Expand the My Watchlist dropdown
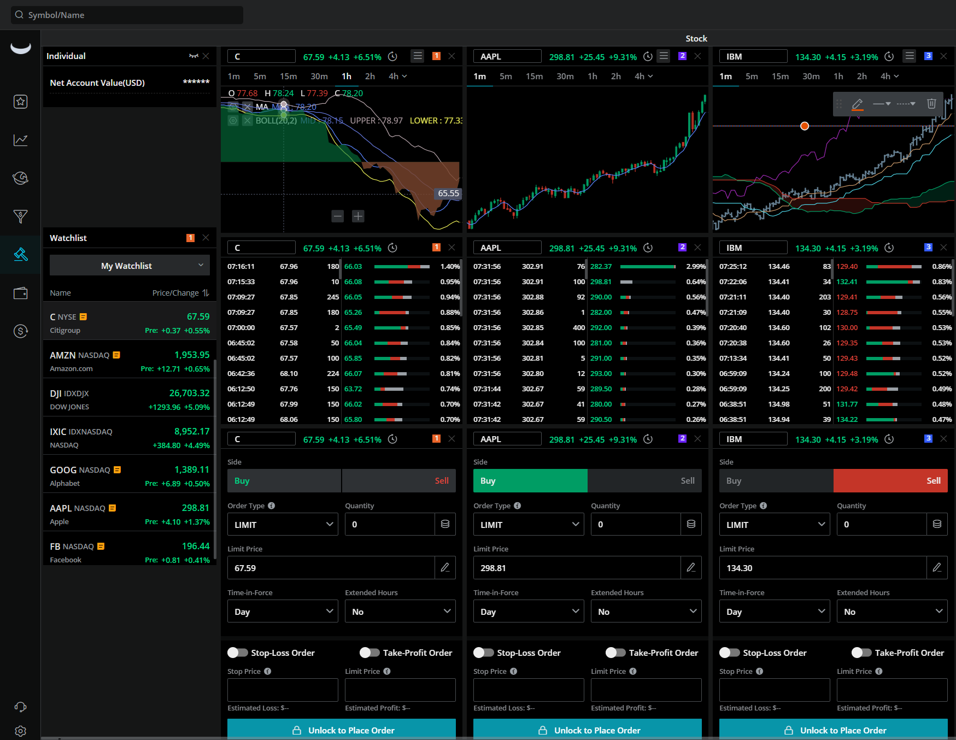 [130, 266]
